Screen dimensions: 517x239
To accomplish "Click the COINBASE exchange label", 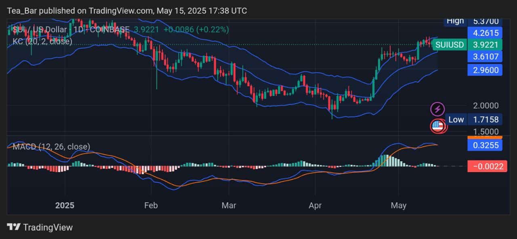I will (109, 29).
